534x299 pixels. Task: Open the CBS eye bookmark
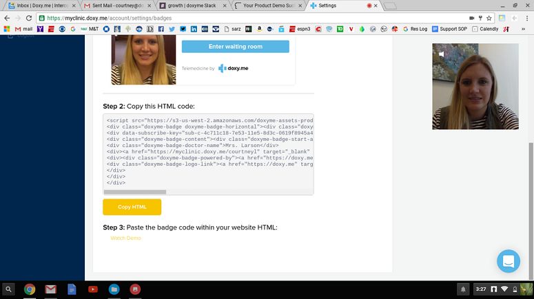[x=62, y=30]
